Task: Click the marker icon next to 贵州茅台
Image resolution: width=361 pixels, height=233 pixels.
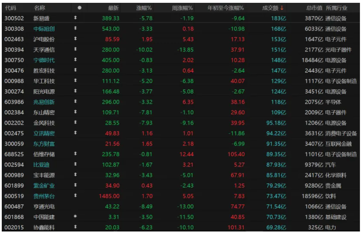Action: (x=75, y=196)
